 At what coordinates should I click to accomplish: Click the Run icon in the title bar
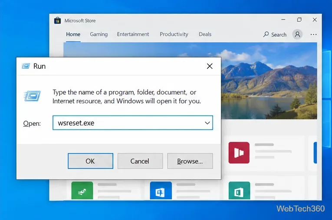[x=26, y=66]
